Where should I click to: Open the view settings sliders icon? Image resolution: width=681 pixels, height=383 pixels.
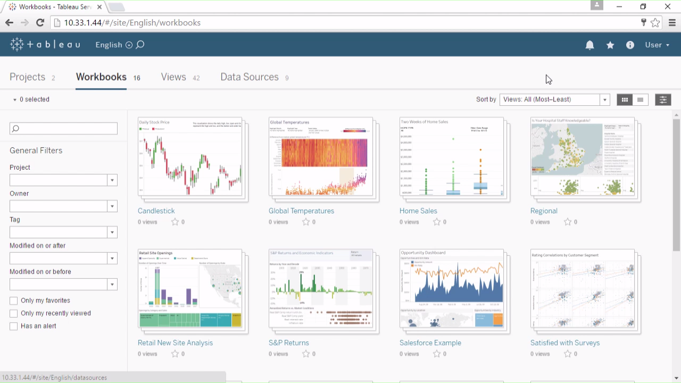coord(663,99)
